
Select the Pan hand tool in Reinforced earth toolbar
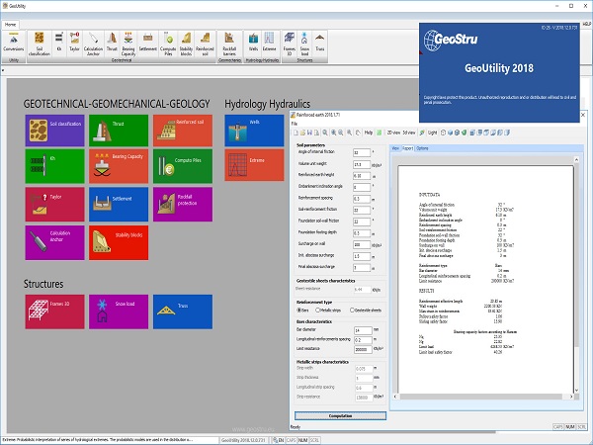pos(358,133)
